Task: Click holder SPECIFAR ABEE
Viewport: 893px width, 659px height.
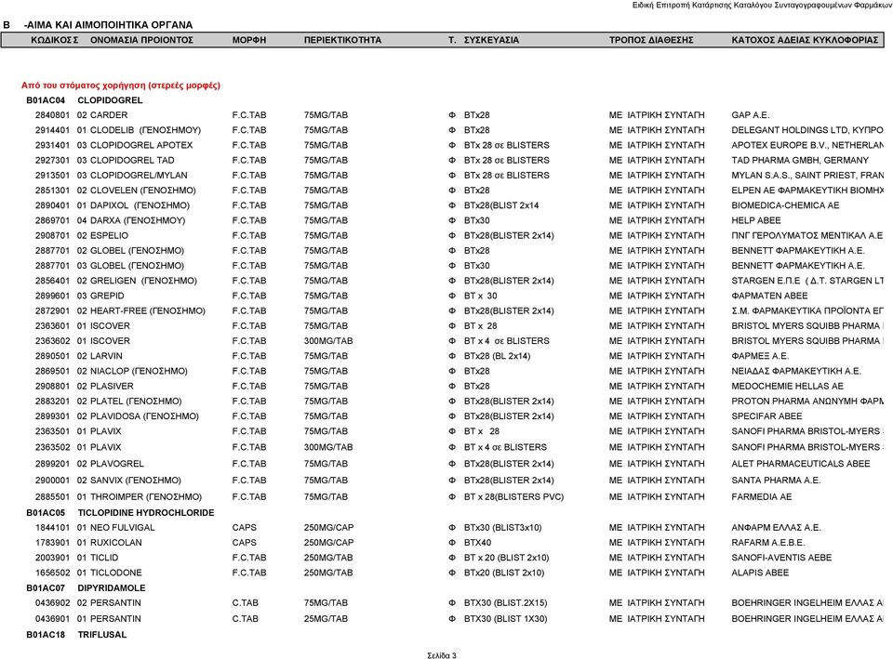Action: point(766,416)
